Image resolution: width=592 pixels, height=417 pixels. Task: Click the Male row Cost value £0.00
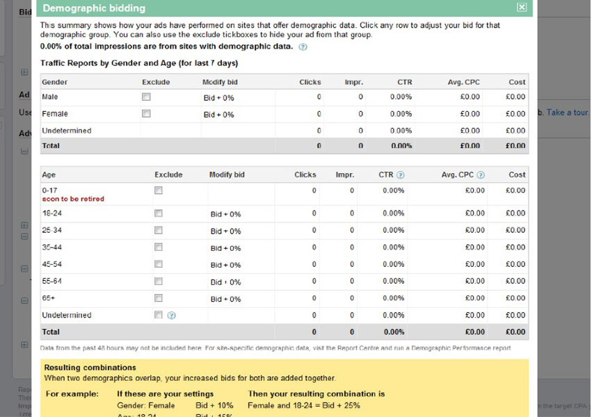pos(515,97)
